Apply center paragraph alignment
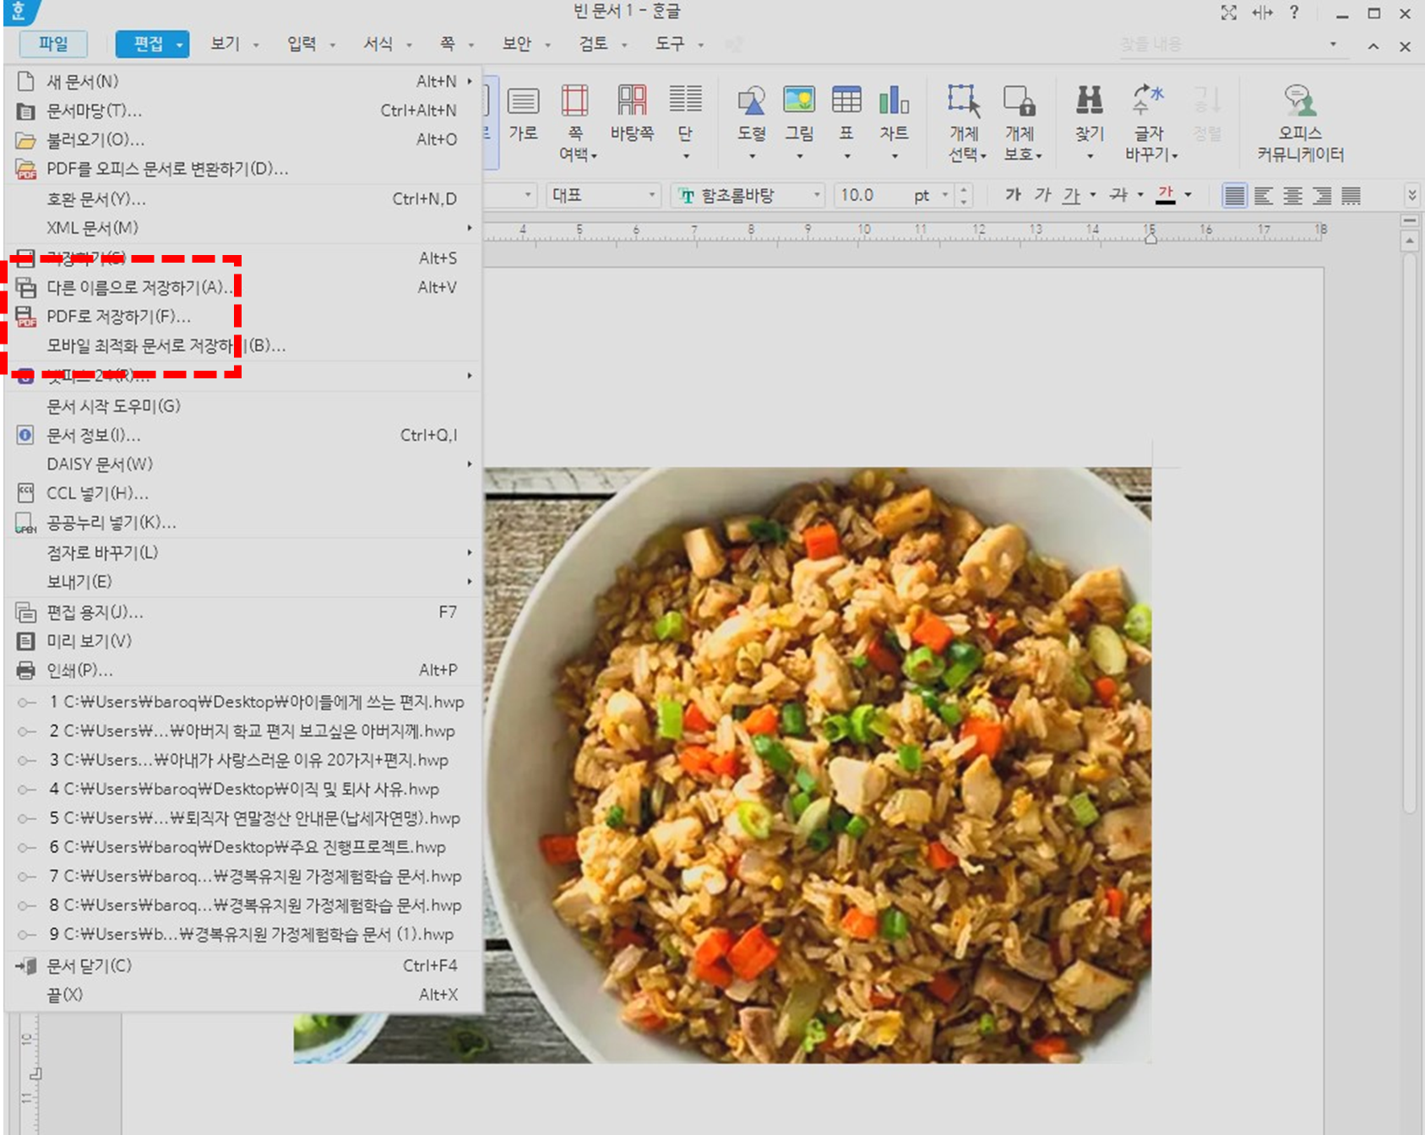The height and width of the screenshot is (1135, 1425). 1292,196
